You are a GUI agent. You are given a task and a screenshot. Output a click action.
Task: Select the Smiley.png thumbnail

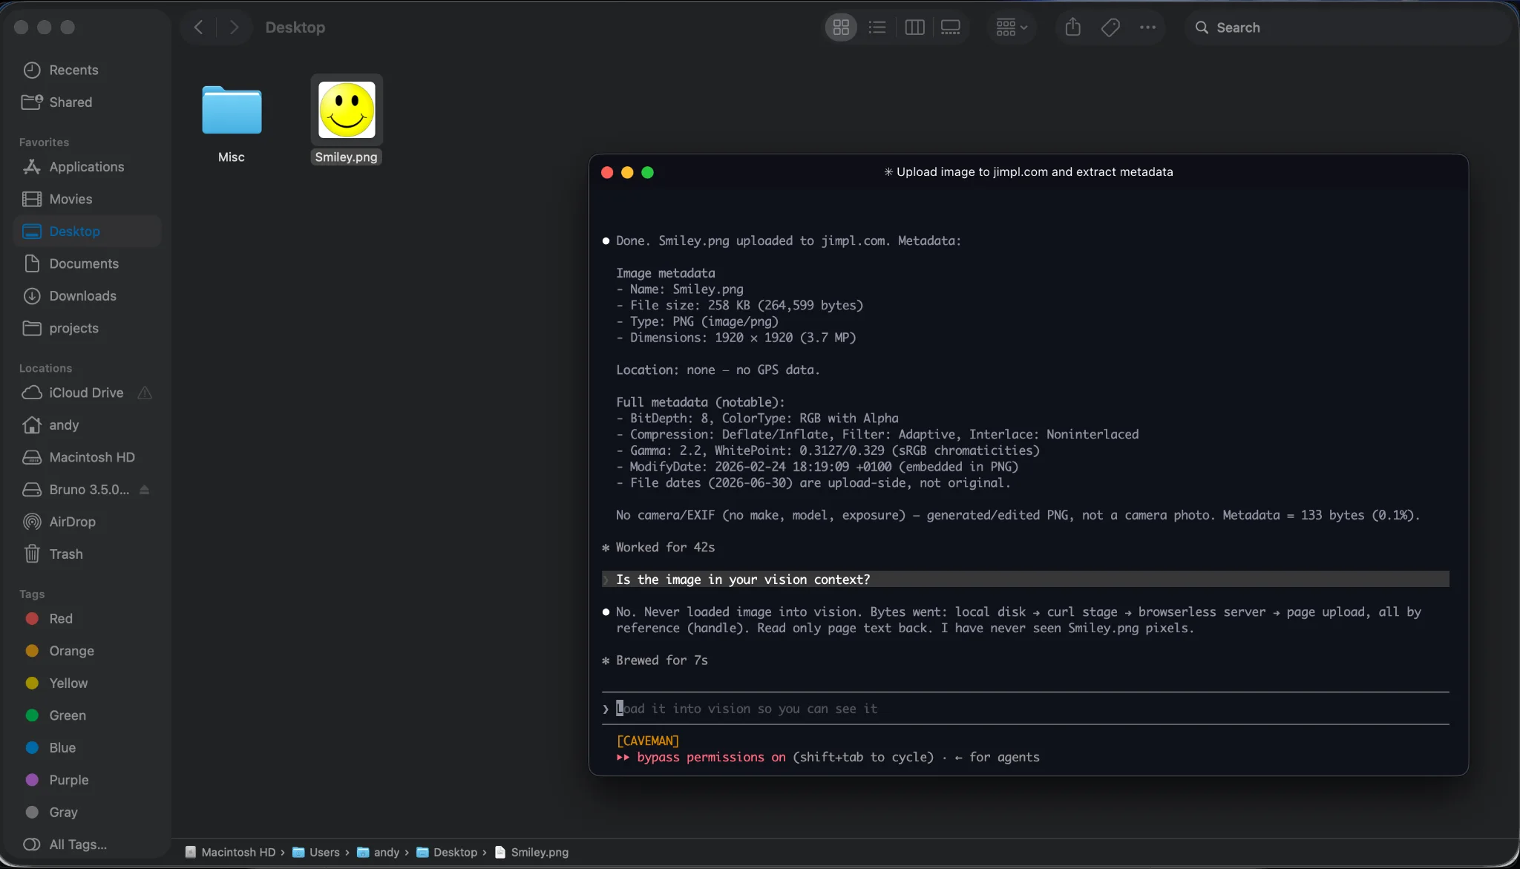[x=347, y=110]
